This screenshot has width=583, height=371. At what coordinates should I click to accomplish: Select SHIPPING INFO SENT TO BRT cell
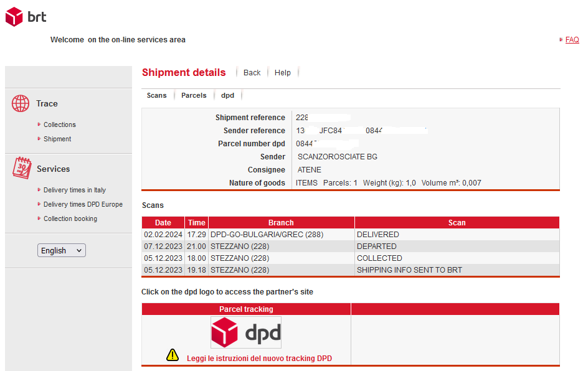[x=457, y=270]
